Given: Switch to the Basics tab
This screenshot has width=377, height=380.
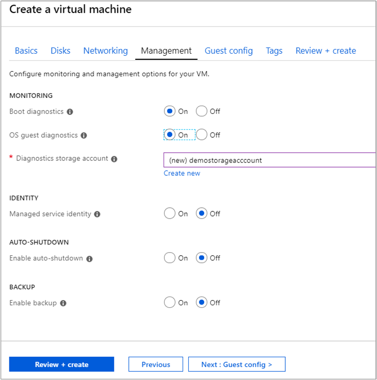Looking at the screenshot, I should (x=26, y=51).
